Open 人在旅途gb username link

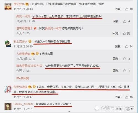point(23,54)
